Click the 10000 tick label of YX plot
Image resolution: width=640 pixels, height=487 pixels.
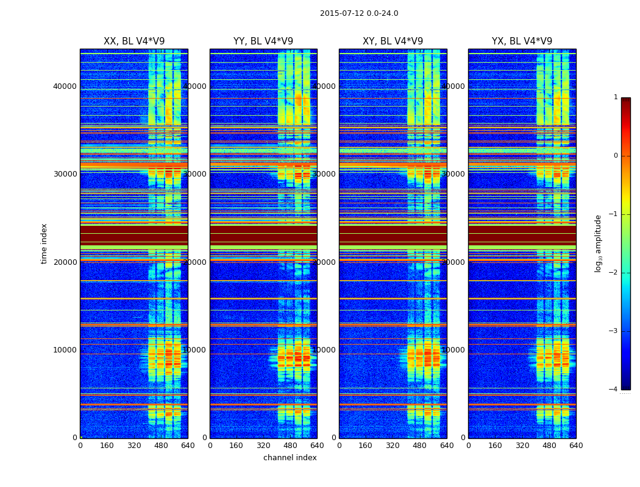pyautogui.click(x=453, y=350)
